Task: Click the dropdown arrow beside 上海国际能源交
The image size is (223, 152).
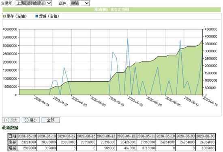Action: [49, 3]
